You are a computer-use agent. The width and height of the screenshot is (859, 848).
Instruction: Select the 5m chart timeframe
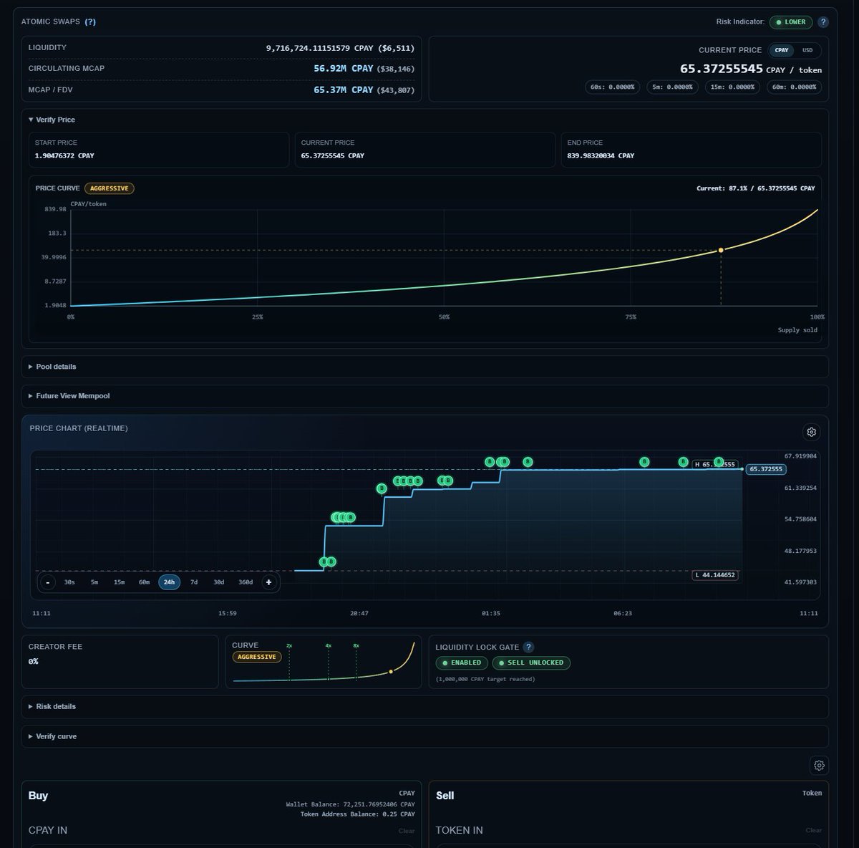pos(94,582)
